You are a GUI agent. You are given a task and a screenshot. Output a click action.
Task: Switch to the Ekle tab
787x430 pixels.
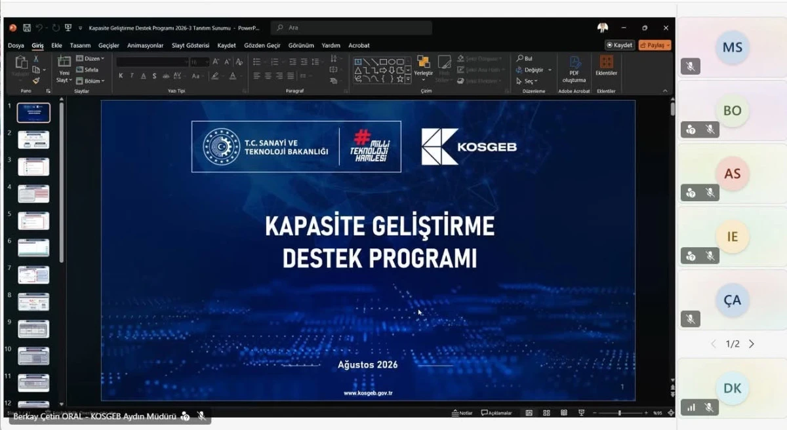56,45
